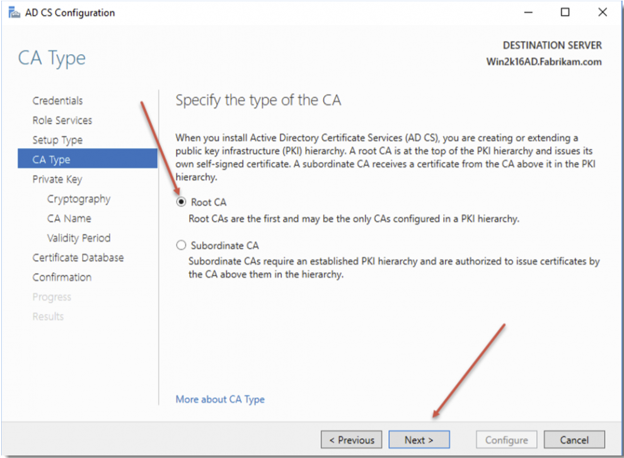The image size is (624, 458).
Task: Maximize the AD CS Configuration window
Action: tap(565, 13)
